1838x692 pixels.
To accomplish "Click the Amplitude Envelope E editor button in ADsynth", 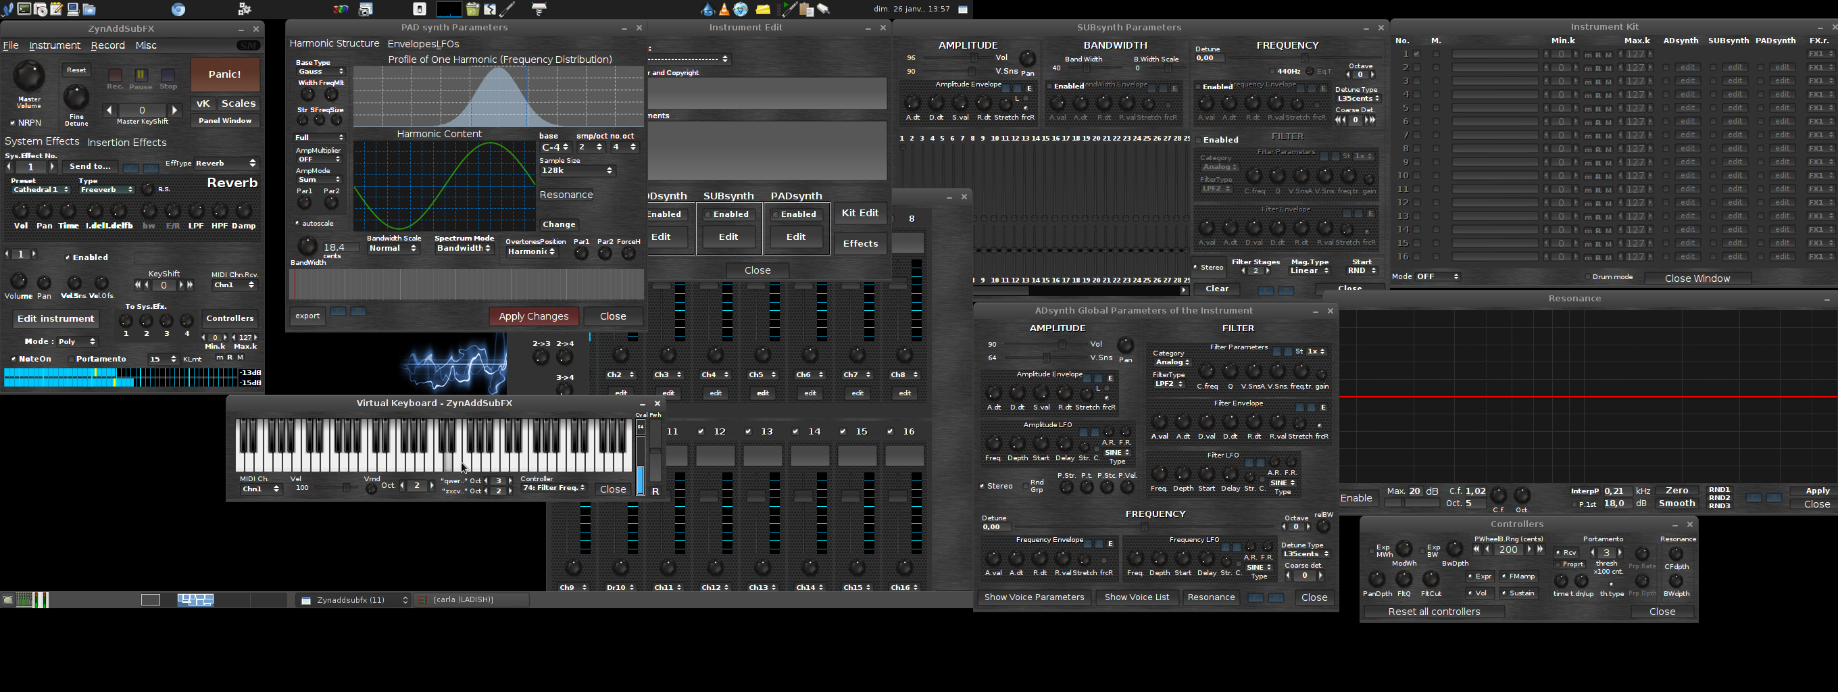I will point(1110,378).
